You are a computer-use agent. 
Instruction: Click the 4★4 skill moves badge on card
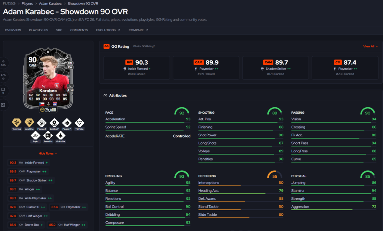pyautogui.click(x=70, y=90)
